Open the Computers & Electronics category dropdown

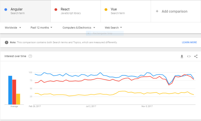tap(79, 27)
